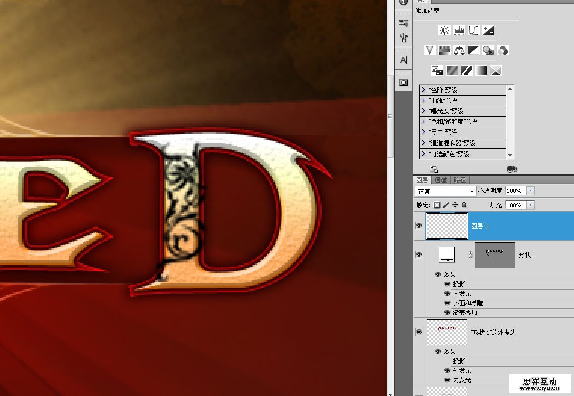Screen dimensions: 574x396
Task: Expand the "色阶"预设 list
Action: click(424, 90)
